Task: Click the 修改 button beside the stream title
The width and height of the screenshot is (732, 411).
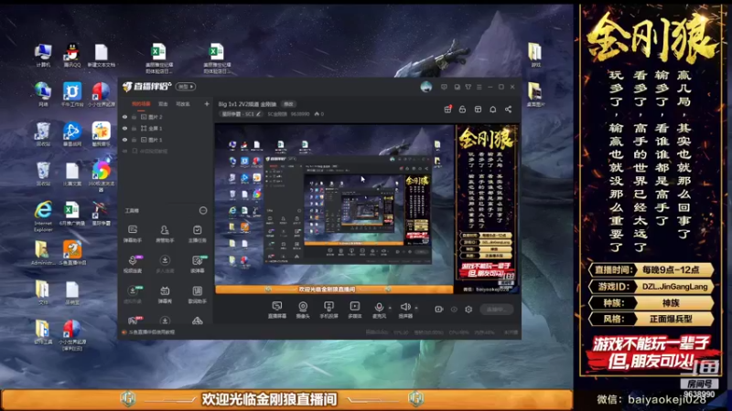Action: tap(288, 104)
